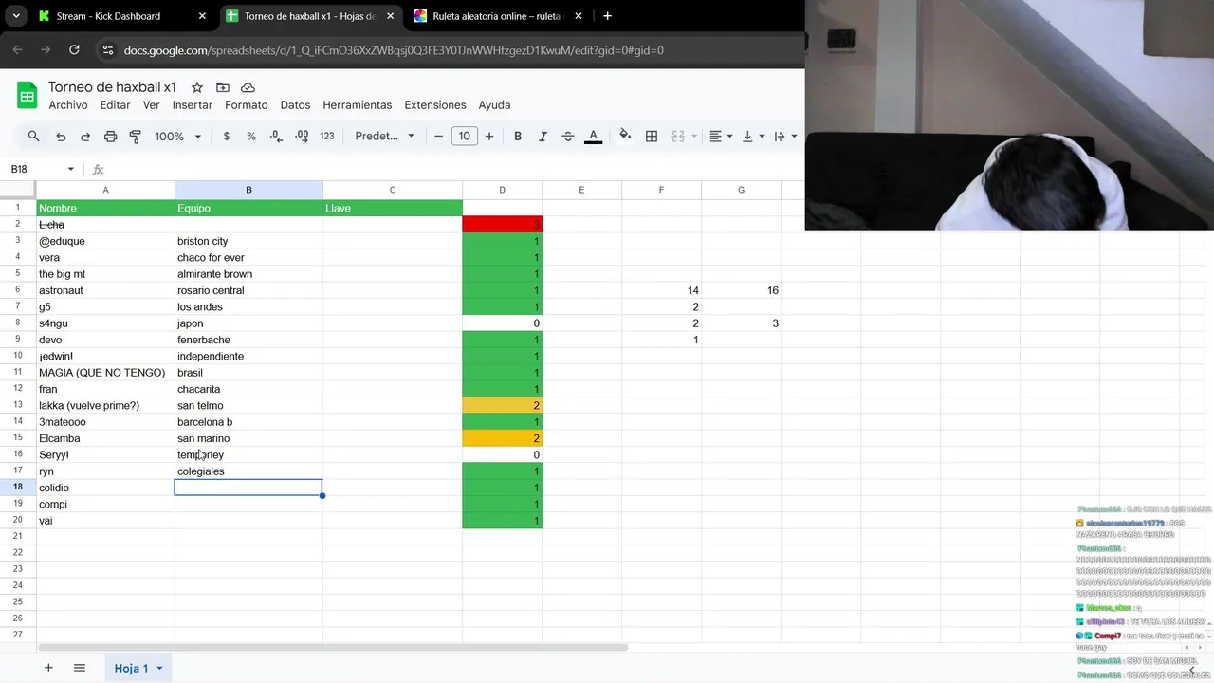Toggle italic formatting

543,137
